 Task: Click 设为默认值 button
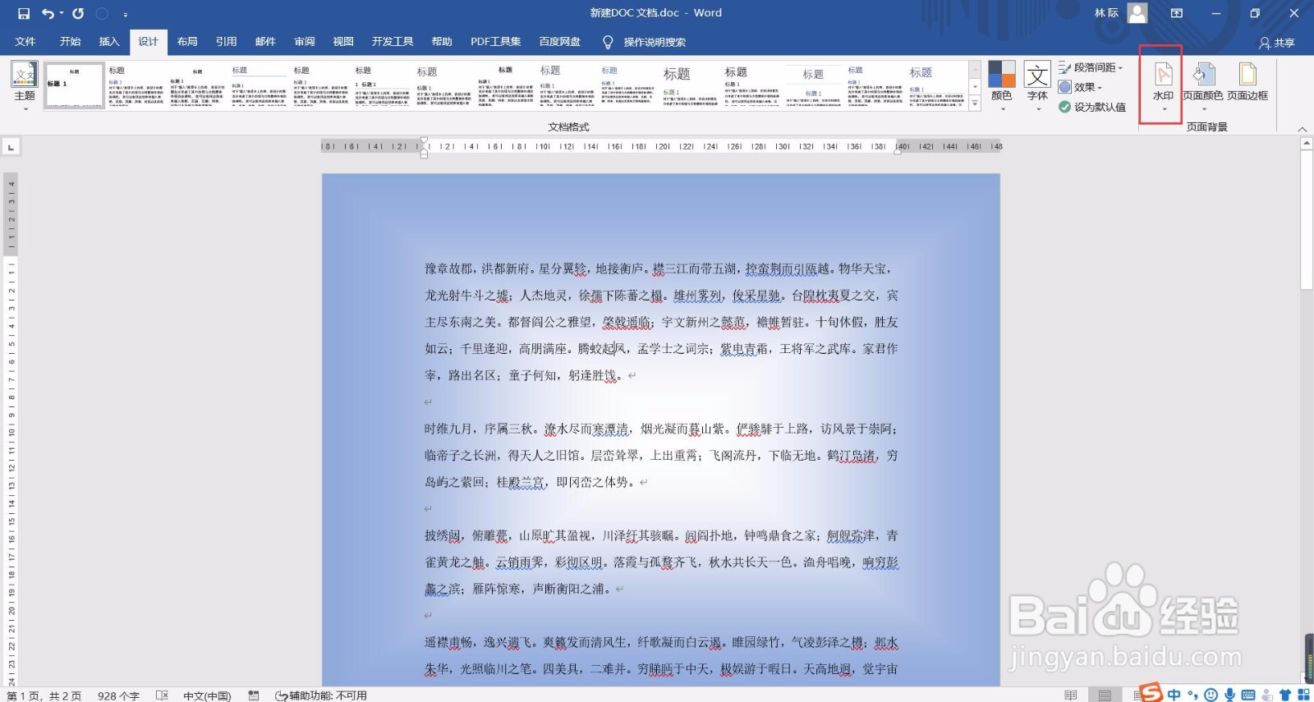click(x=1092, y=107)
